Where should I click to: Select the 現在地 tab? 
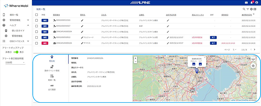52,59
